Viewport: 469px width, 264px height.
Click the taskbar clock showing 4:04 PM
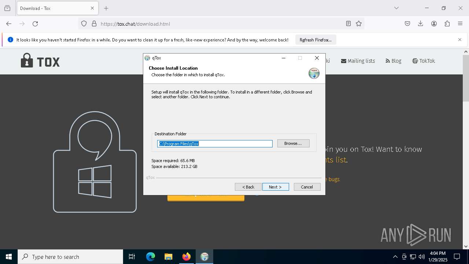438,257
